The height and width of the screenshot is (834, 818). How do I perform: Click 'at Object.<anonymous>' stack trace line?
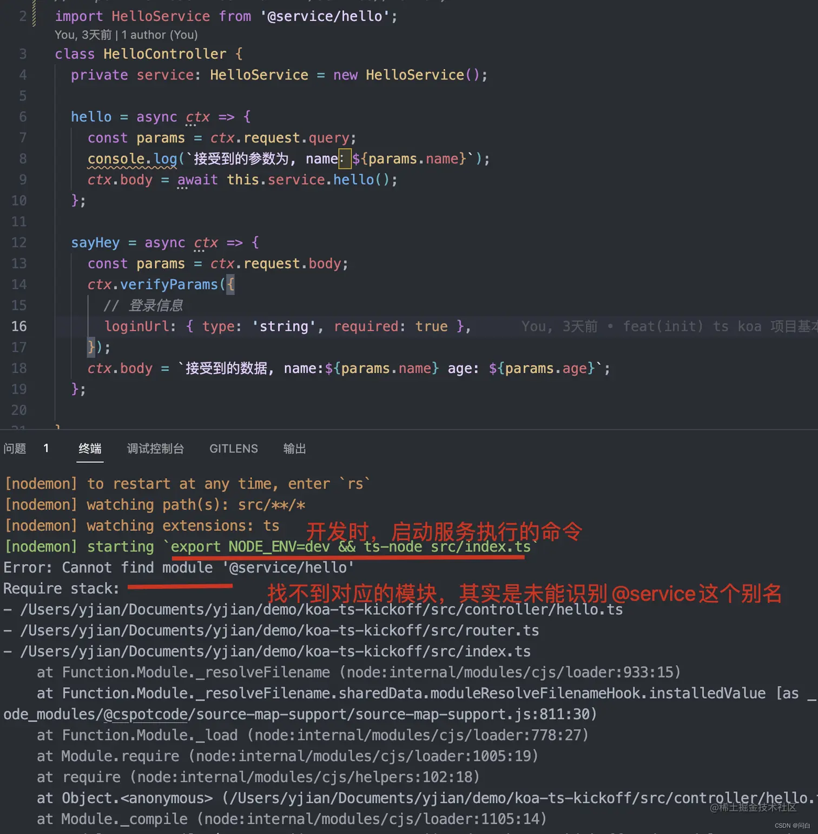point(427,798)
